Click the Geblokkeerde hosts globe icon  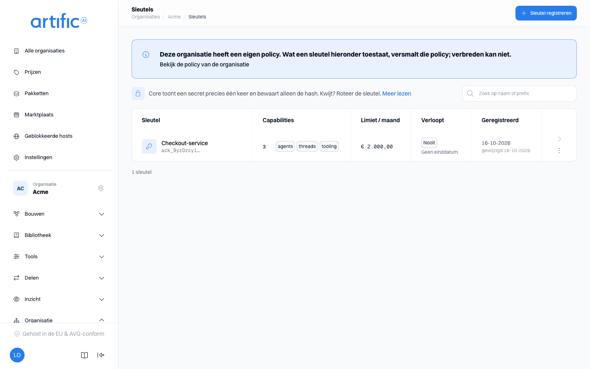click(16, 136)
